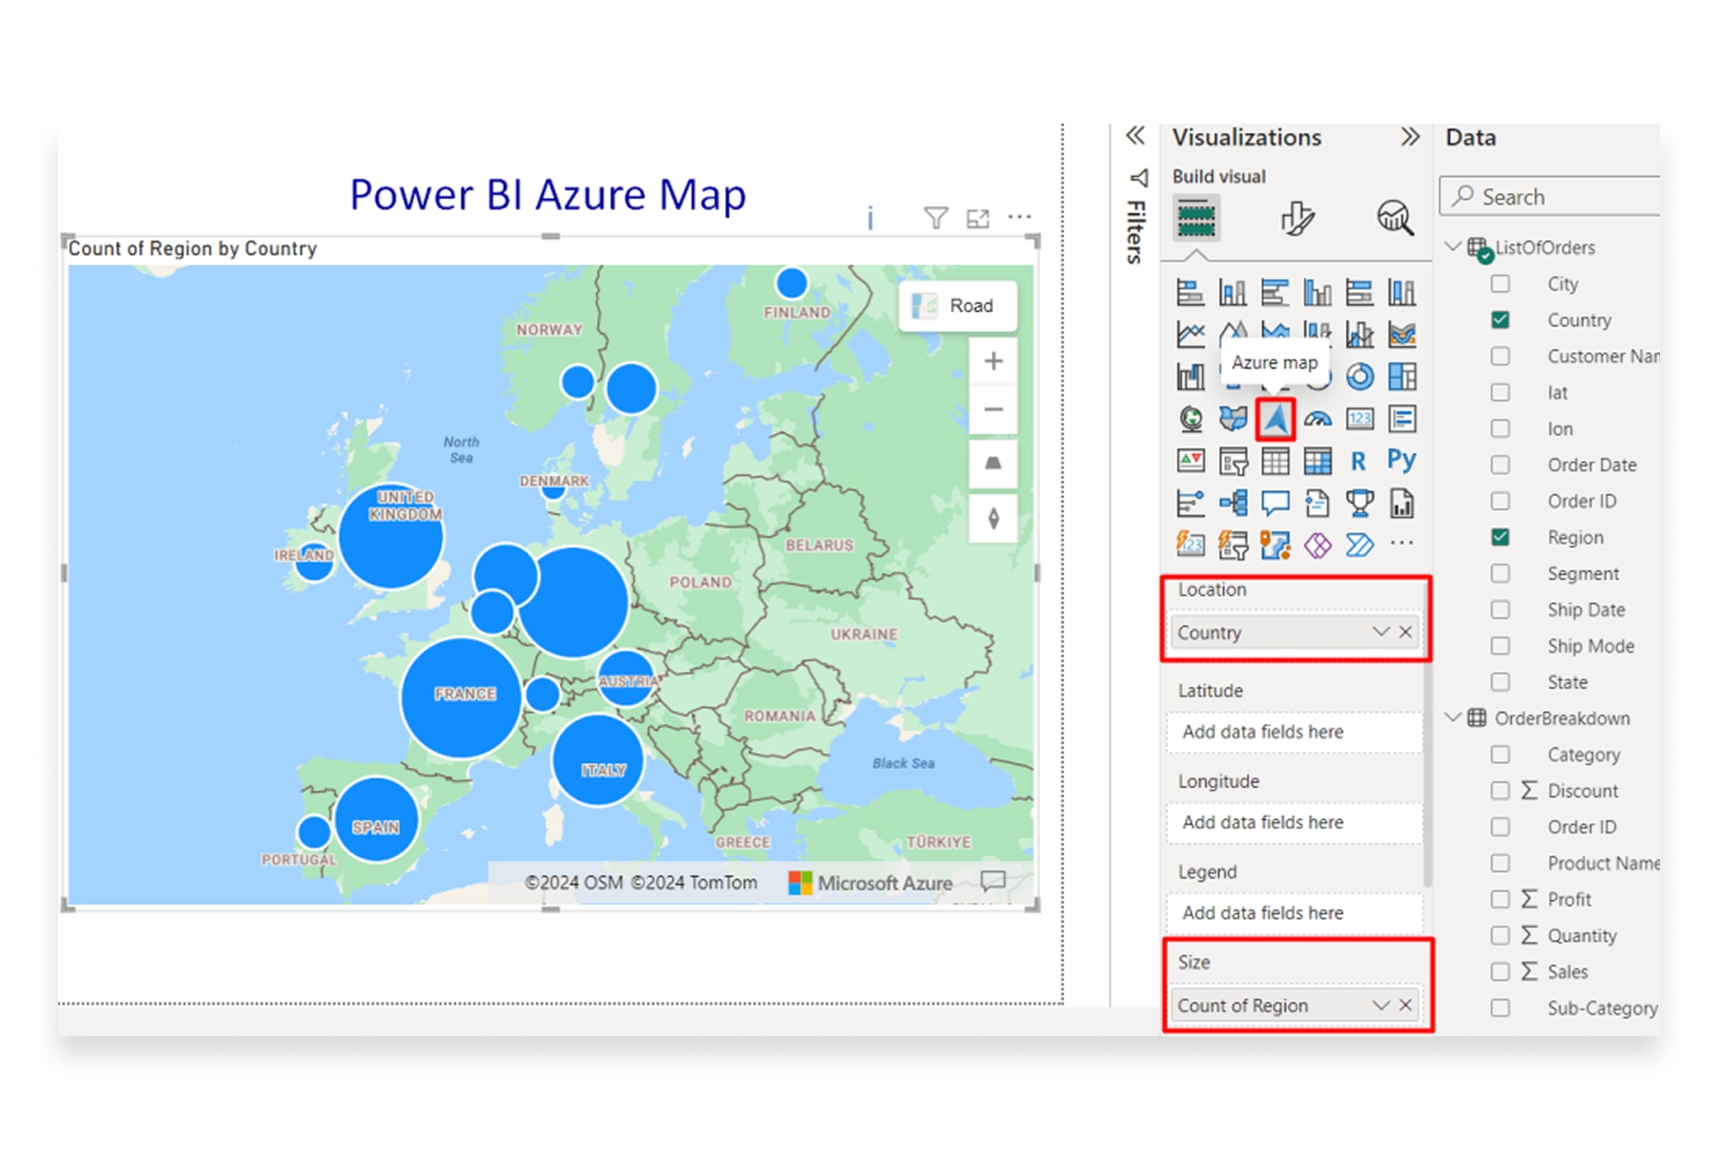This screenshot has height=1159, width=1720.
Task: Select the Donut chart visual icon
Action: [1360, 376]
